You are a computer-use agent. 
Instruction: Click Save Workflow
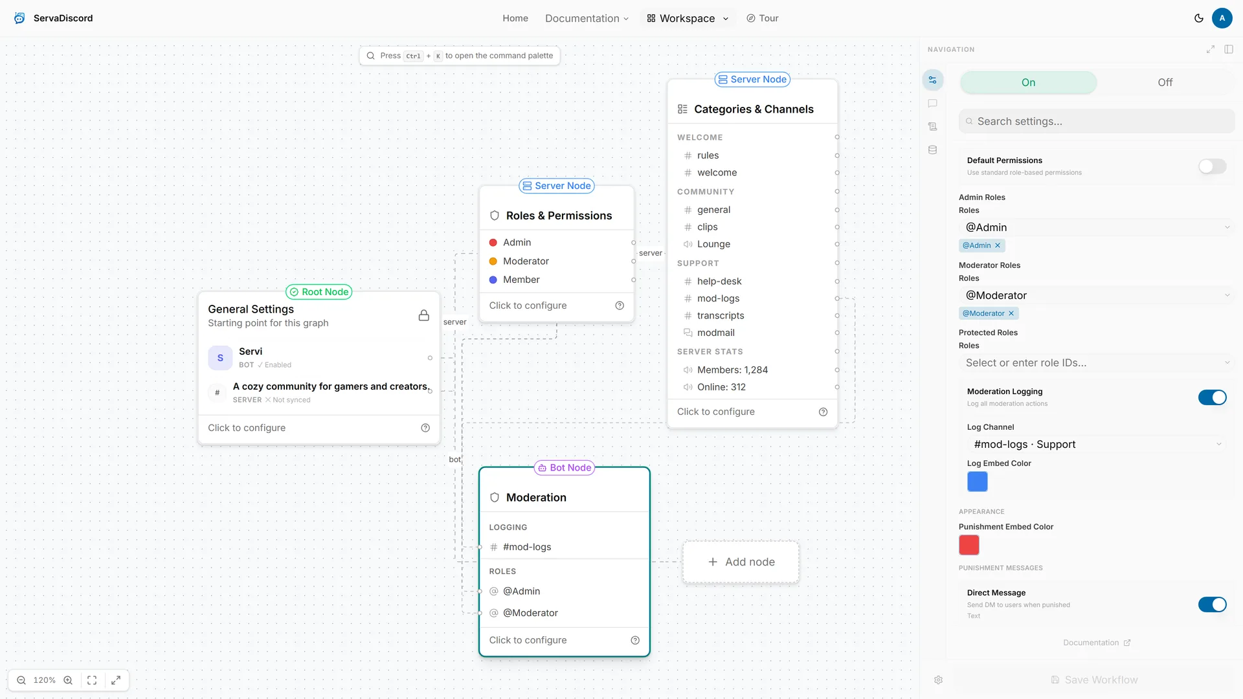(1094, 680)
